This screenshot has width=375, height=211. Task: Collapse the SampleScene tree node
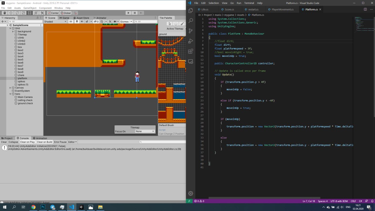tap(8, 25)
